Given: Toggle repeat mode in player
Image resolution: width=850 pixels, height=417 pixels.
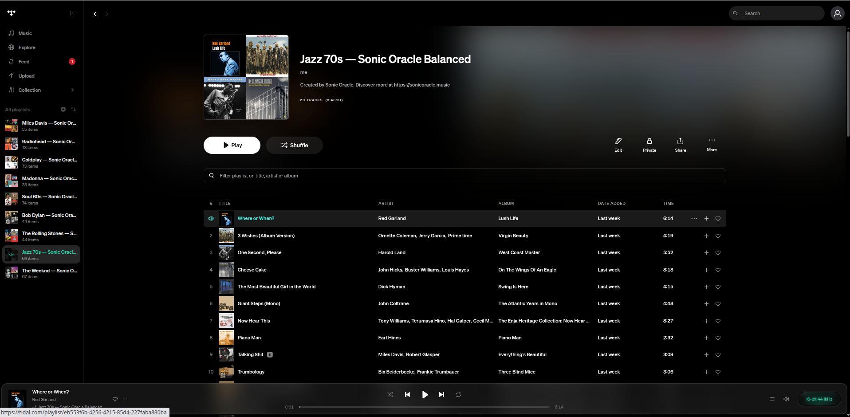Looking at the screenshot, I should pyautogui.click(x=458, y=394).
